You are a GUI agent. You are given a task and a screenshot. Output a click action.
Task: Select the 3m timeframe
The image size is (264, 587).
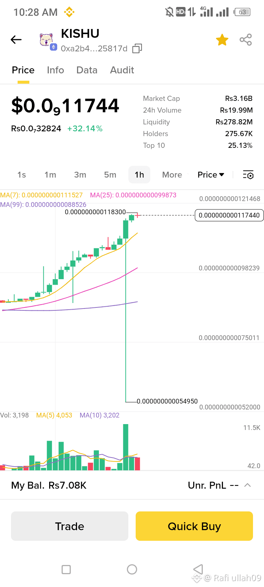click(x=80, y=175)
